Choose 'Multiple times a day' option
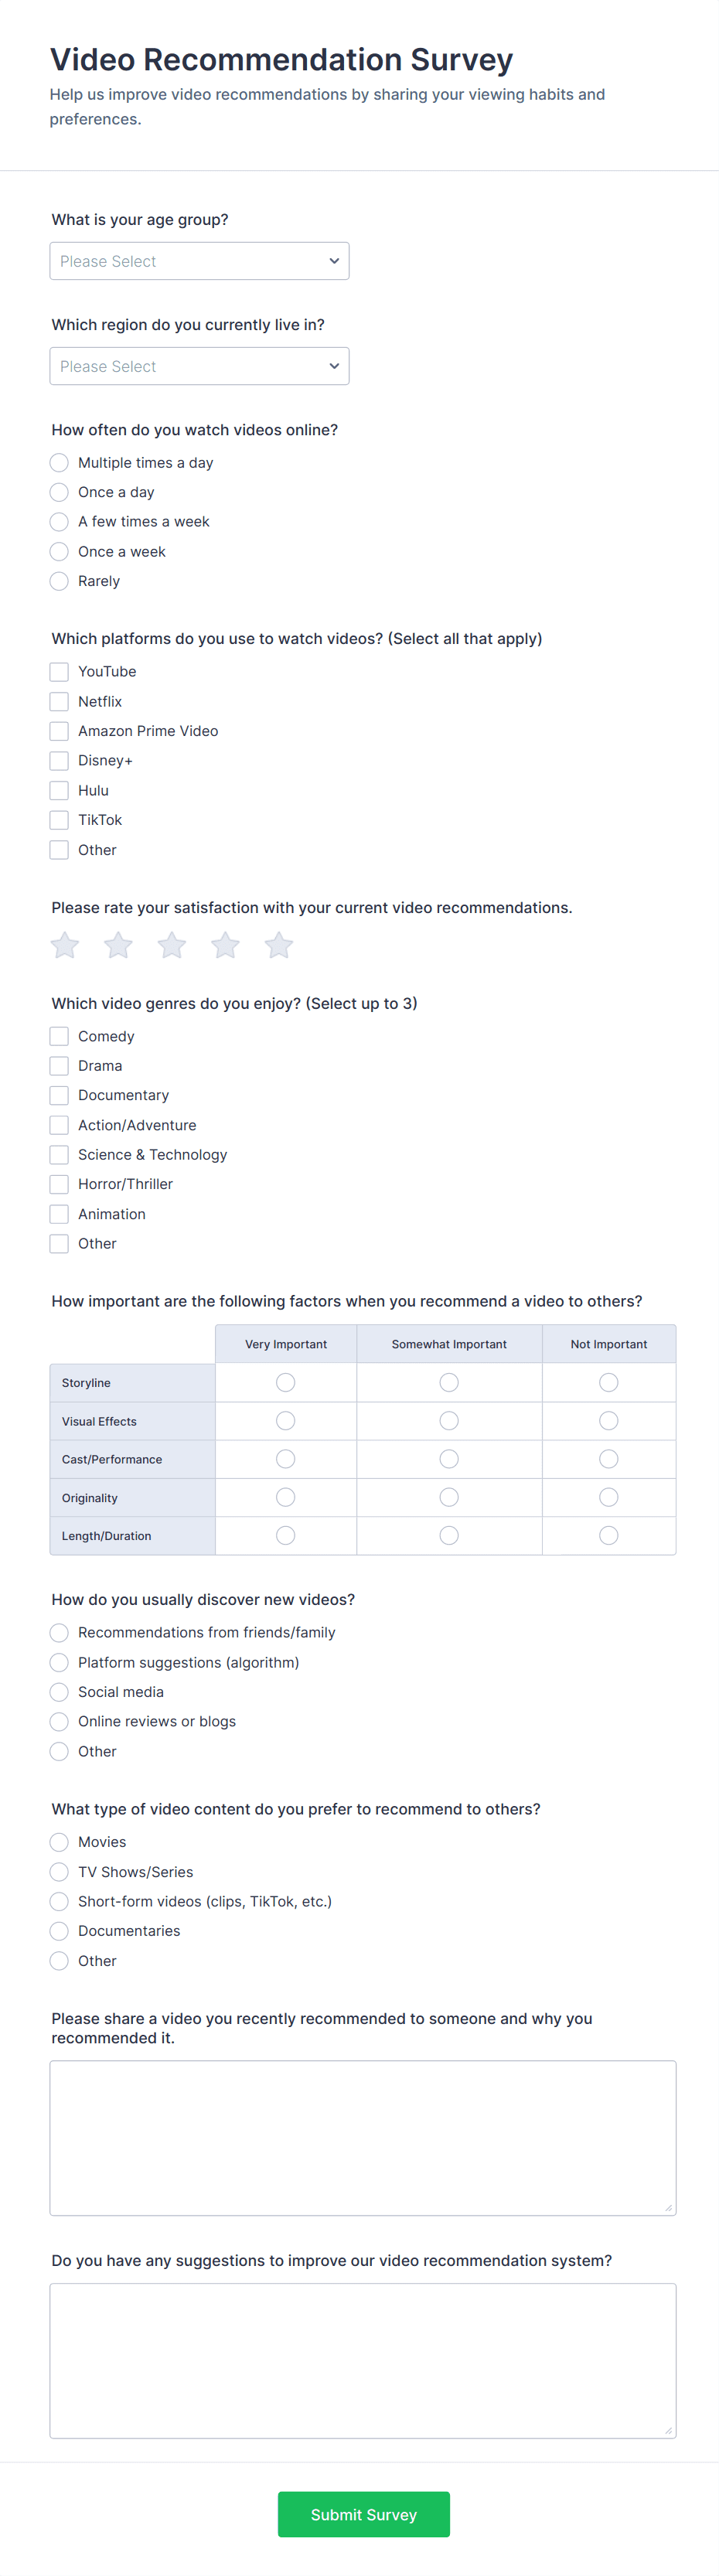719x2576 pixels. click(60, 463)
